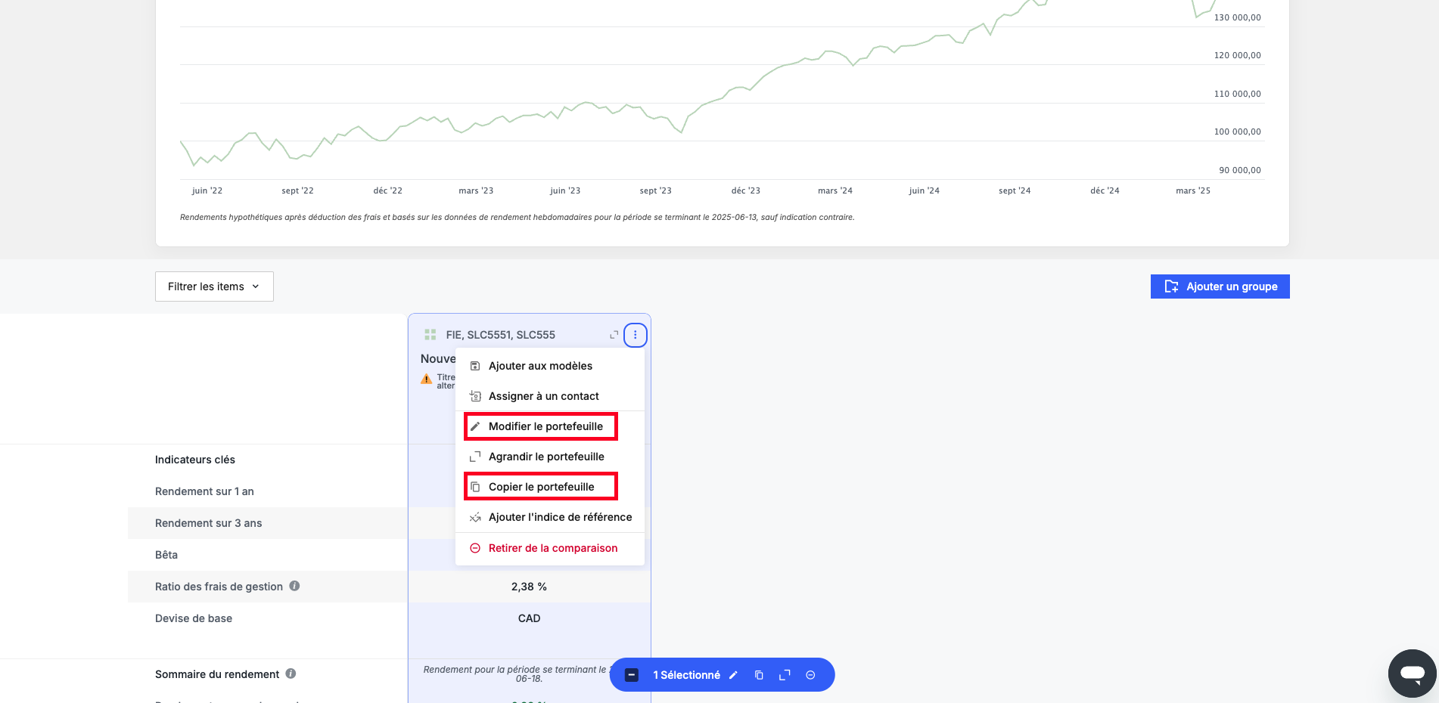
Task: Click the 130 000,00 axis label
Action: [1237, 17]
